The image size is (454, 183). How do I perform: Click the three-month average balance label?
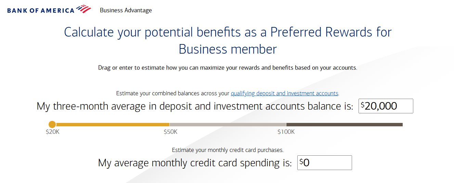195,106
